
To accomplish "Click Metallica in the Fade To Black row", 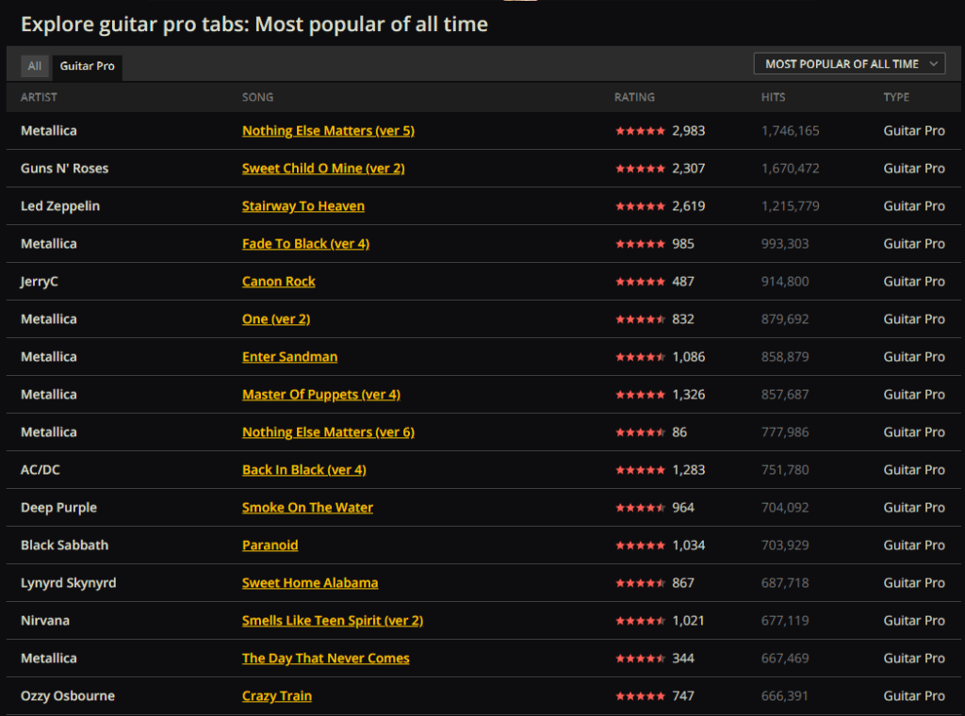I will tap(49, 244).
